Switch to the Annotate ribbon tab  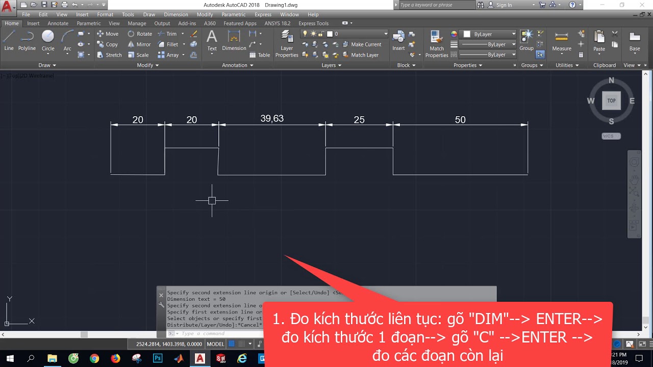[x=58, y=23]
